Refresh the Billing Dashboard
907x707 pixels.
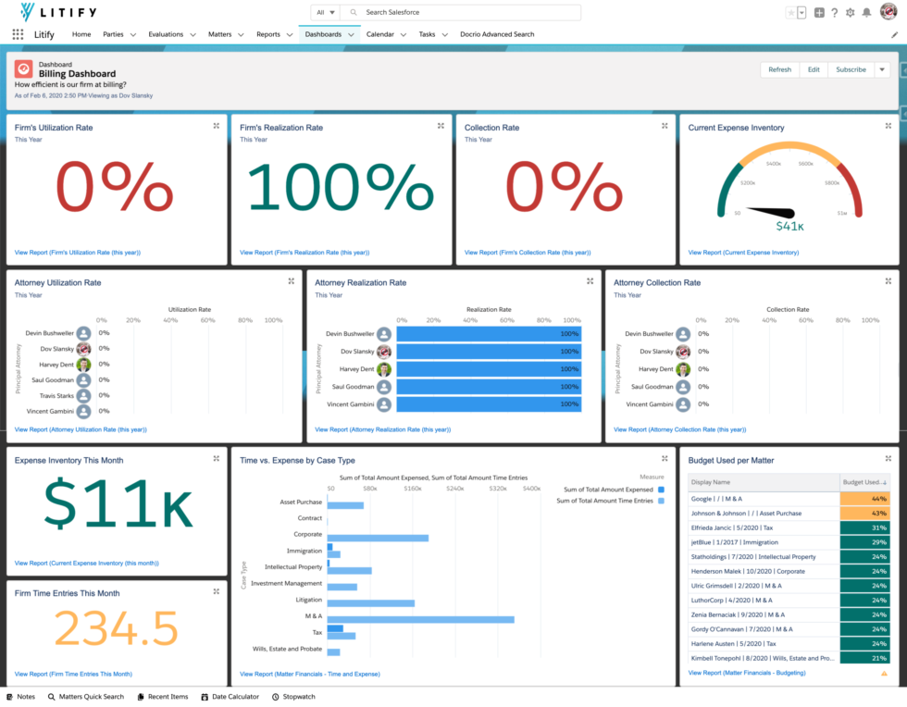click(780, 69)
